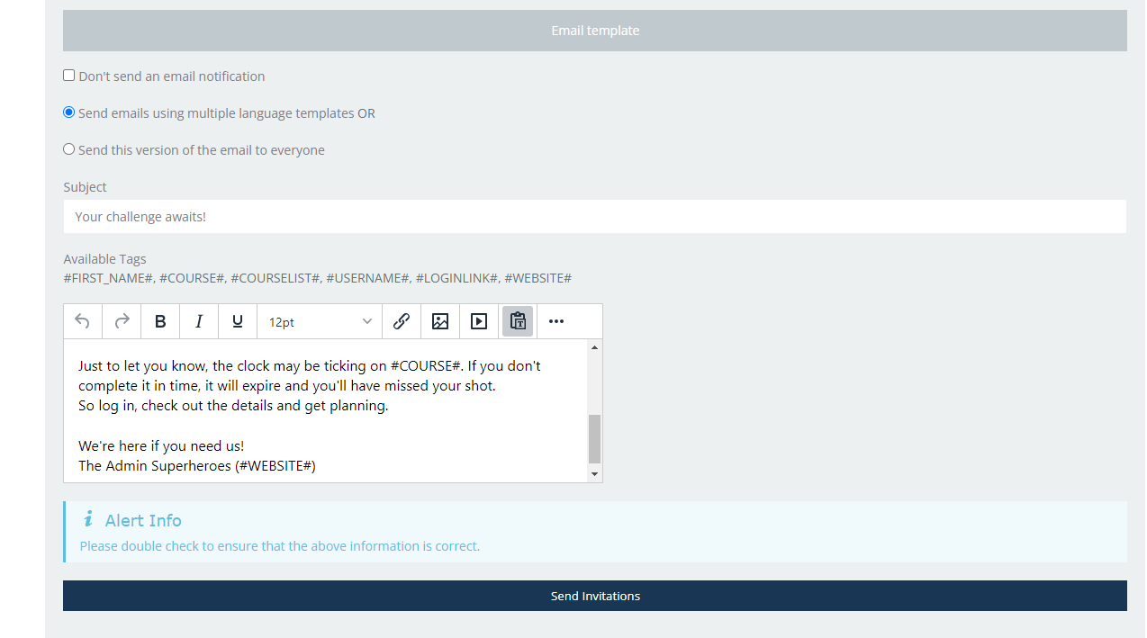Open the more options ellipsis menu
The image size is (1147, 638).
(556, 321)
